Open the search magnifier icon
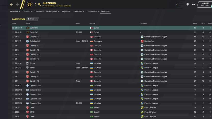The image size is (212, 119). (x=39, y=4)
